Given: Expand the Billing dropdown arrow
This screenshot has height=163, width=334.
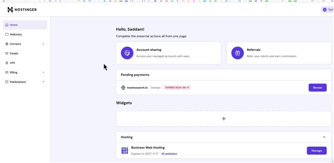Looking at the screenshot, I should (x=43, y=72).
